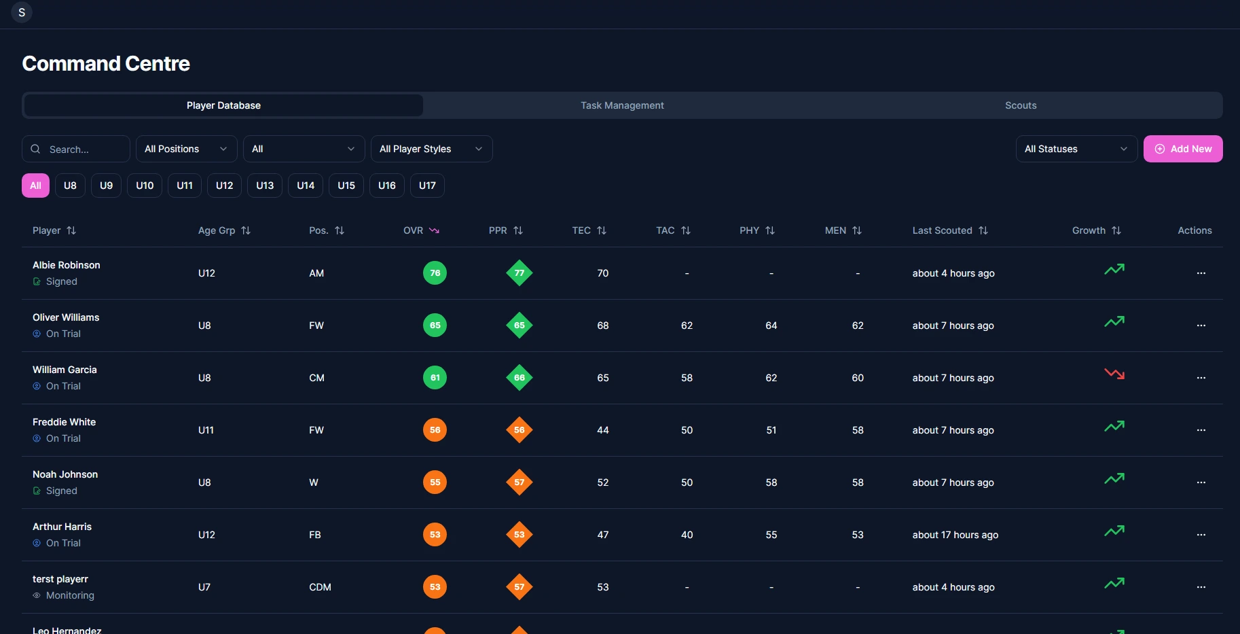1240x634 pixels.
Task: Click William Garcia's red declining growth icon
Action: tap(1114, 374)
